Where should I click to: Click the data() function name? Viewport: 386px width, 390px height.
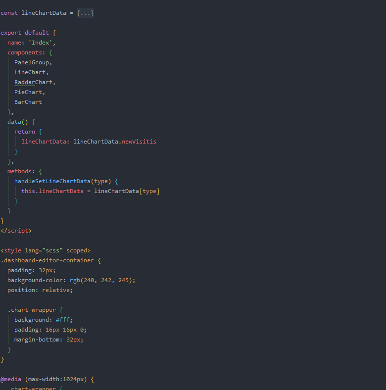click(x=14, y=122)
